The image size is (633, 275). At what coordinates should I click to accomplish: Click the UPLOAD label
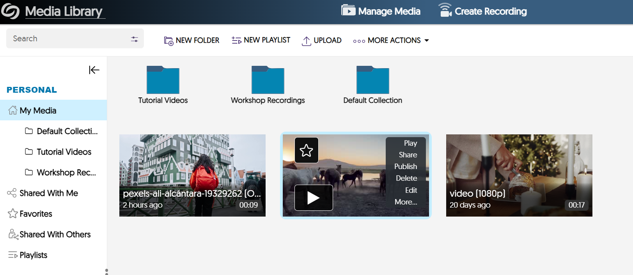(x=328, y=41)
